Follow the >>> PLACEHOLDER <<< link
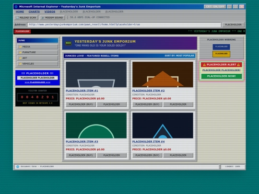 click(x=37, y=82)
